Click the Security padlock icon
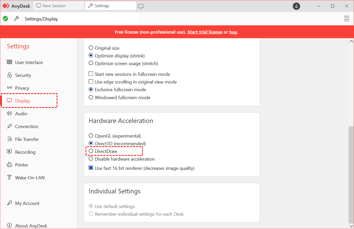 [x=9, y=75]
